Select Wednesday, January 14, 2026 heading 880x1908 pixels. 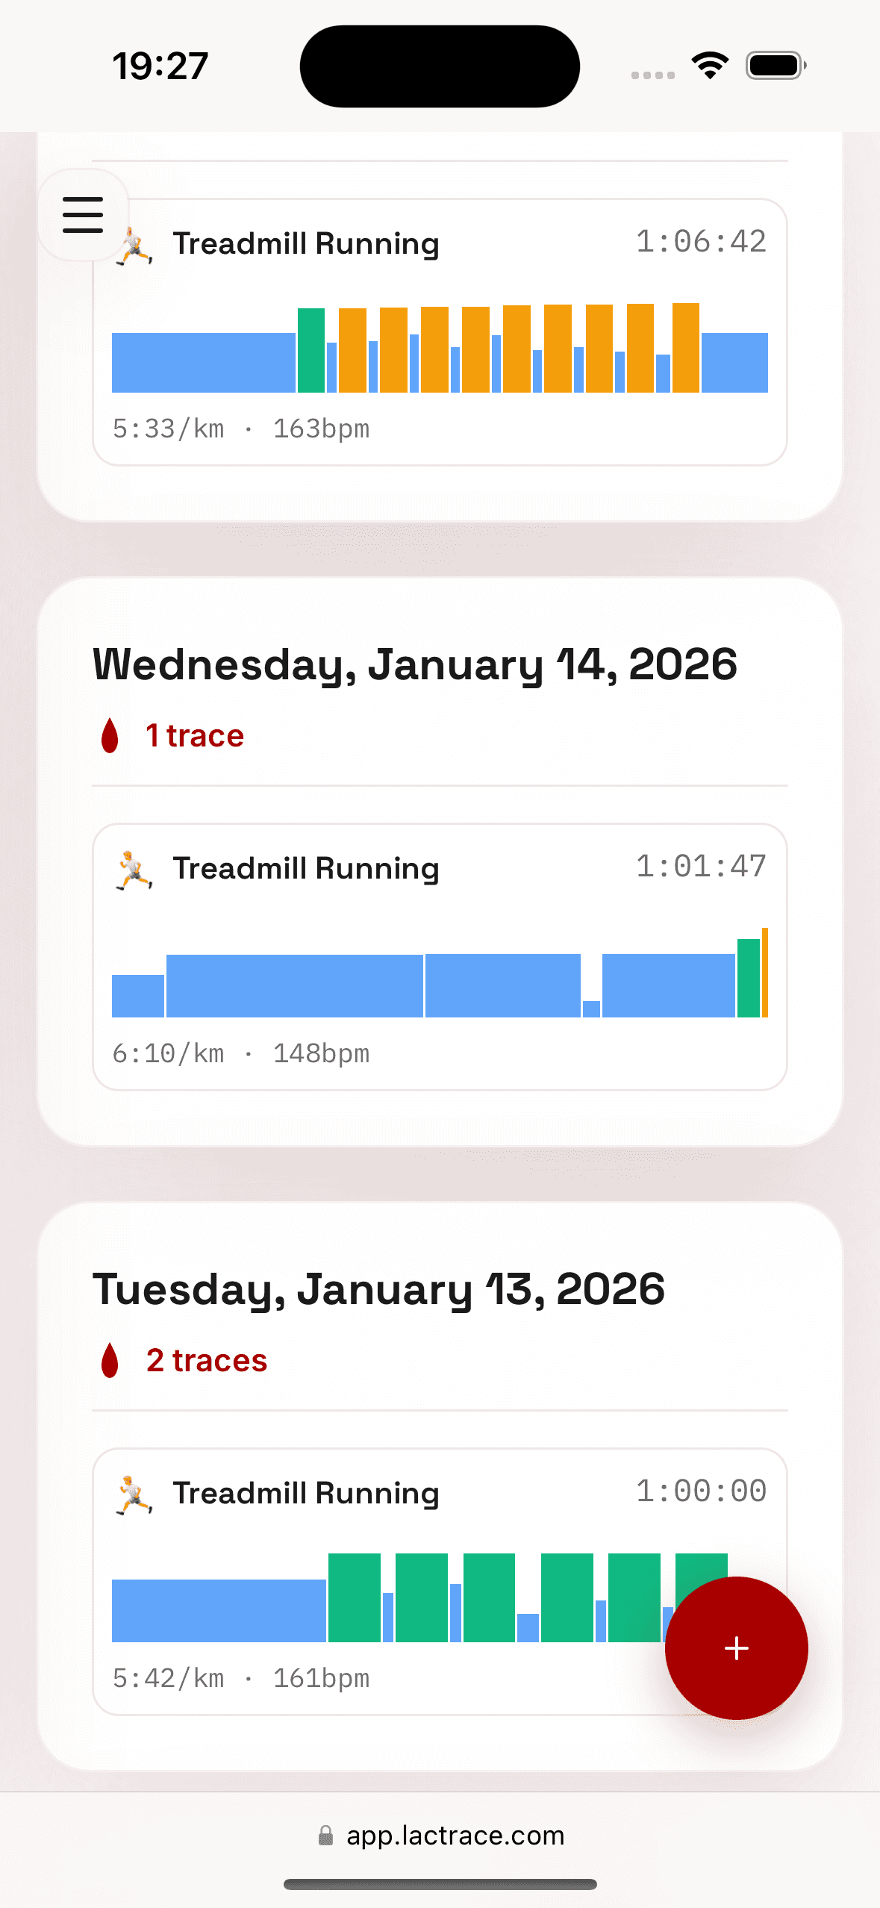[x=414, y=664]
